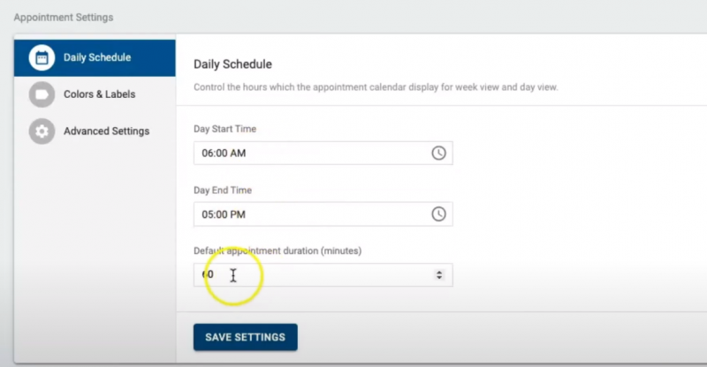707x367 pixels.
Task: Go to the Advanced Settings tab
Action: (106, 131)
